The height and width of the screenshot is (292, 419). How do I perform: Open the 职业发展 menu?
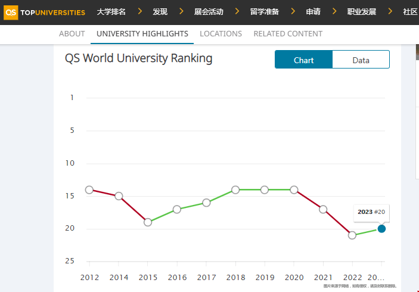click(362, 12)
